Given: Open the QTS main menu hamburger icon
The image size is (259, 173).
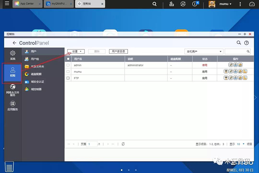Looking at the screenshot, I should [7, 3].
